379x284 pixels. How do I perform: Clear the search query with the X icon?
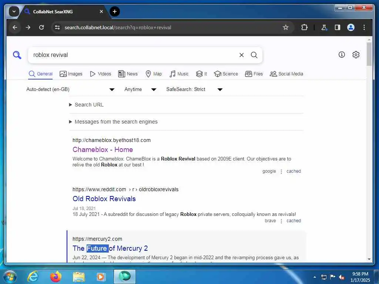coord(241,55)
